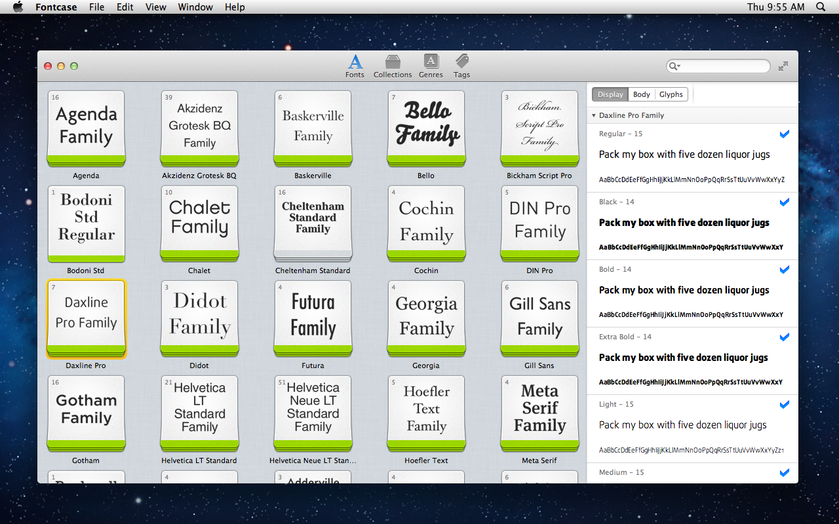Open the search field magnifier dropdown
The height and width of the screenshot is (524, 839).
(674, 66)
